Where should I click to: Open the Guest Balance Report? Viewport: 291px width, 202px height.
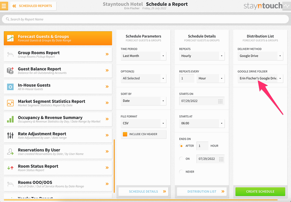pyautogui.click(x=58, y=71)
